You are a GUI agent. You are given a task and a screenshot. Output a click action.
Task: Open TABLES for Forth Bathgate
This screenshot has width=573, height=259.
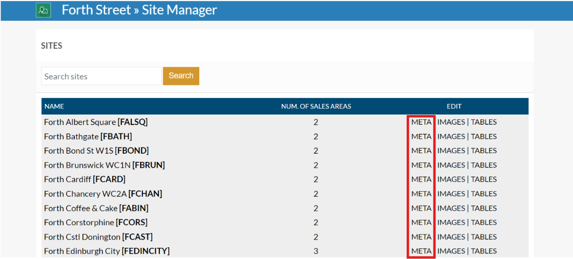(484, 136)
